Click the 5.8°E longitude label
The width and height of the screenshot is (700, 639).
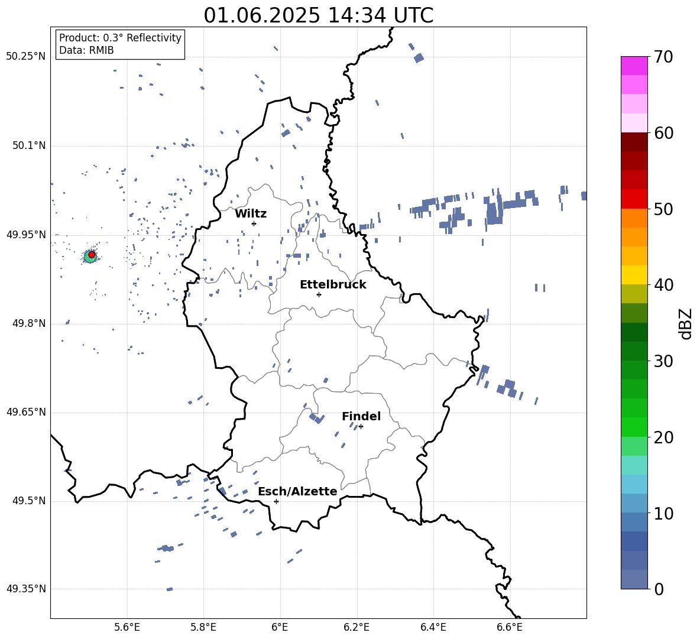point(203,627)
